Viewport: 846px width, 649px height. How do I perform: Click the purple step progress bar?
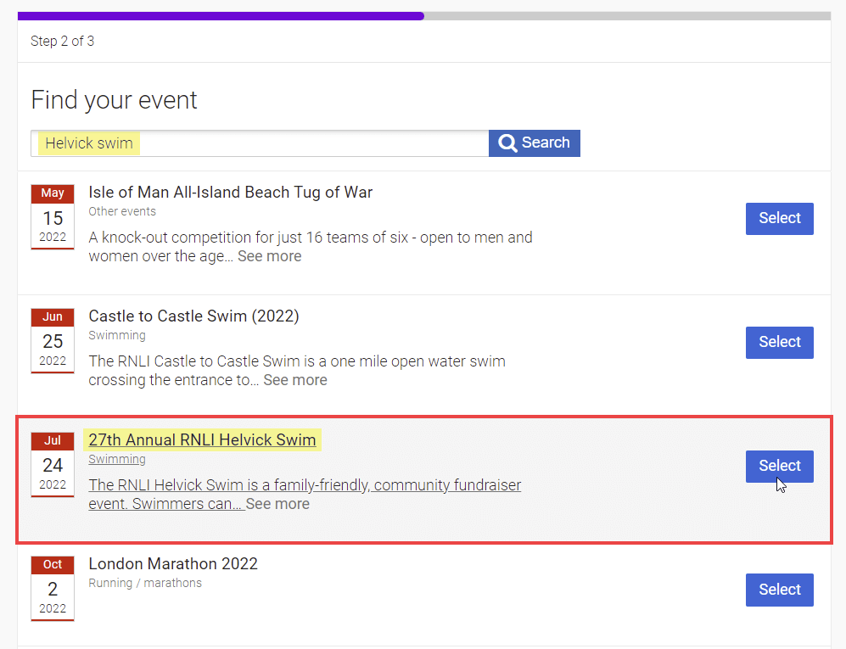click(x=221, y=16)
